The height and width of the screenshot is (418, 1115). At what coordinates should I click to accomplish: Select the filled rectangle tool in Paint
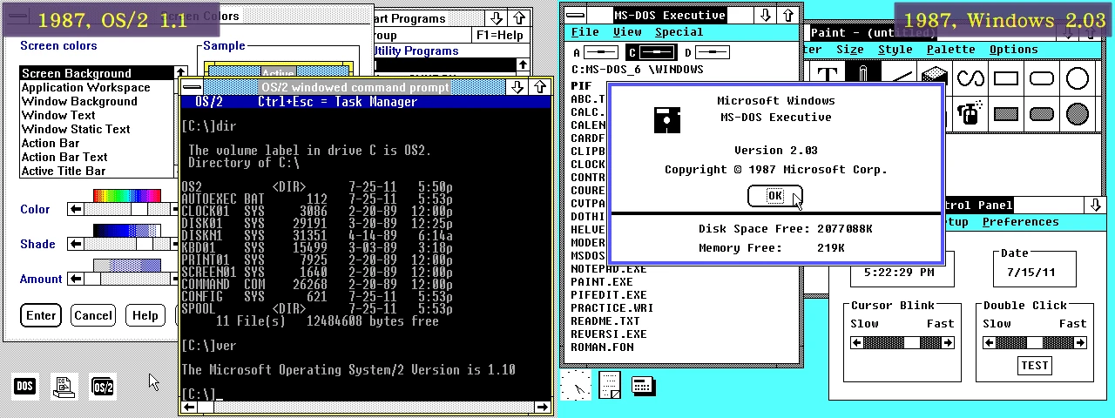point(1006,113)
